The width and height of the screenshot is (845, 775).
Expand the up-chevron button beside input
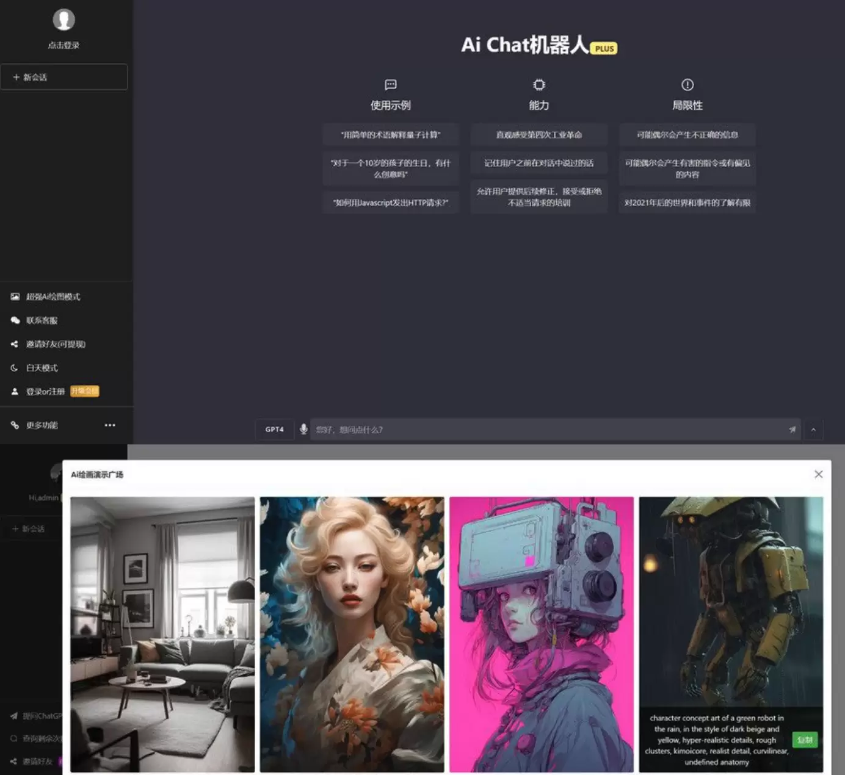point(813,430)
